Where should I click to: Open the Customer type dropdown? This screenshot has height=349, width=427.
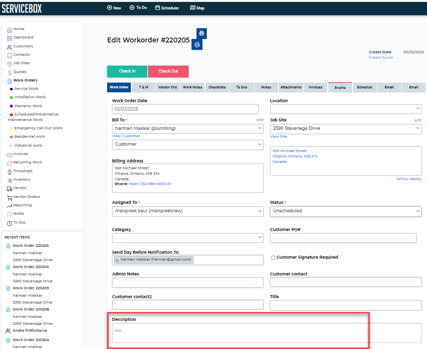click(188, 145)
